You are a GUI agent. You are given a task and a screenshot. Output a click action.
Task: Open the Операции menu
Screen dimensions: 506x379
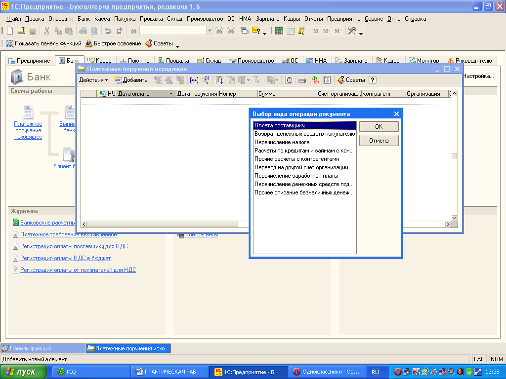coord(61,19)
